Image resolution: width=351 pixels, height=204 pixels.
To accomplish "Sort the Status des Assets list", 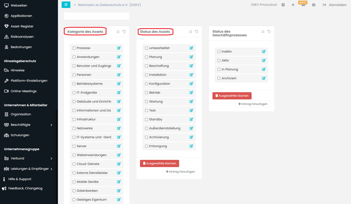I will coord(190,32).
